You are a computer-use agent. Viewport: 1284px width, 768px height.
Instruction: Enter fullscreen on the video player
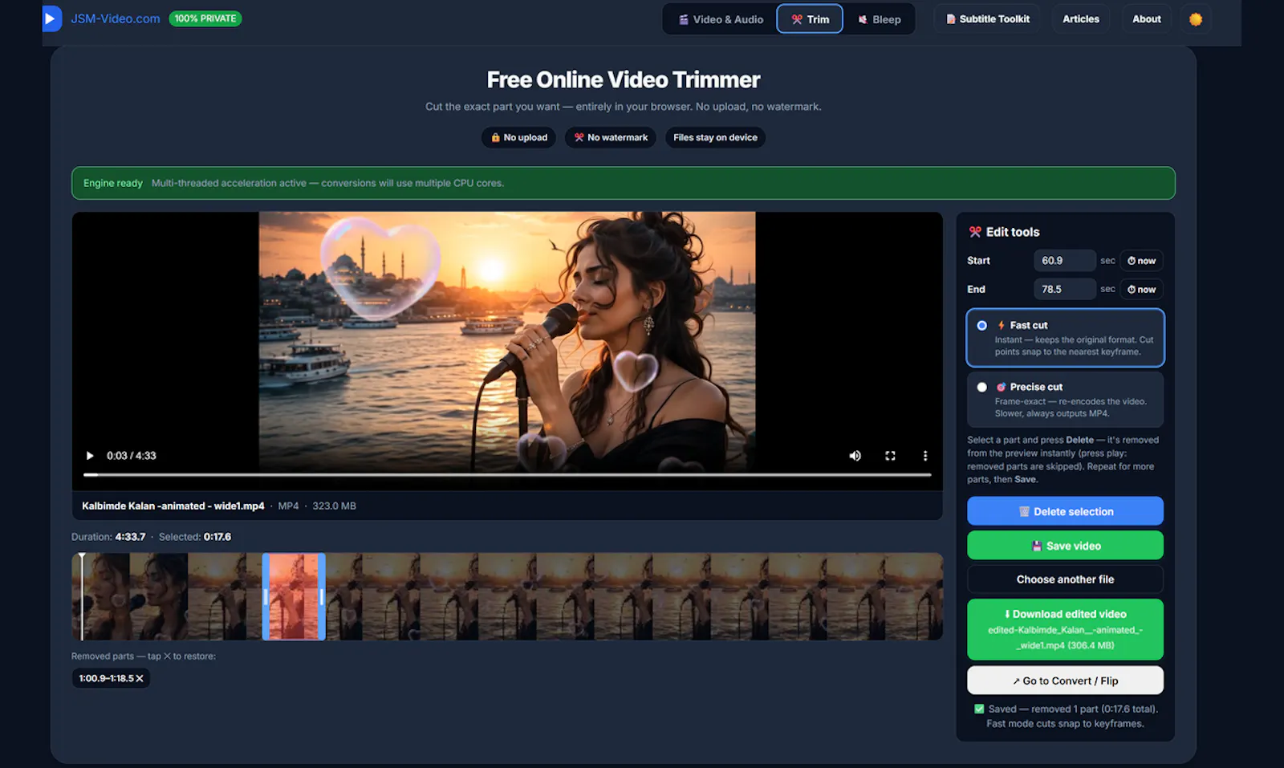click(x=890, y=456)
